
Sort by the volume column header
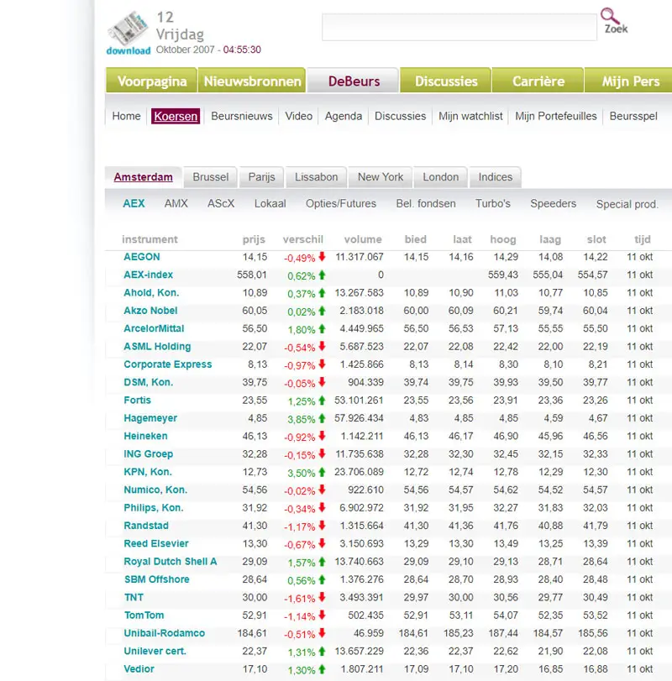[362, 239]
